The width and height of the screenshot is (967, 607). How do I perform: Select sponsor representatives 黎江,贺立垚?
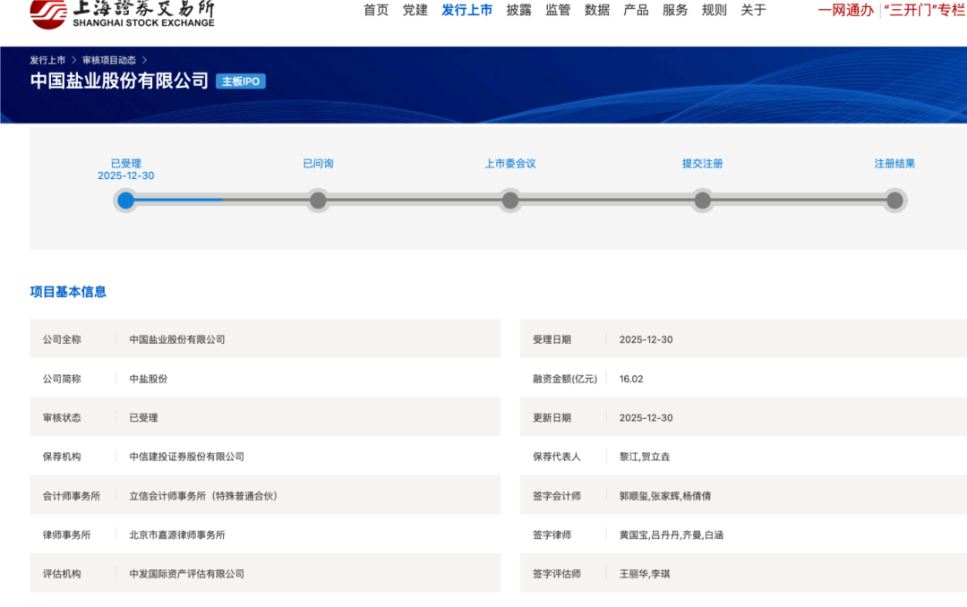[645, 457]
